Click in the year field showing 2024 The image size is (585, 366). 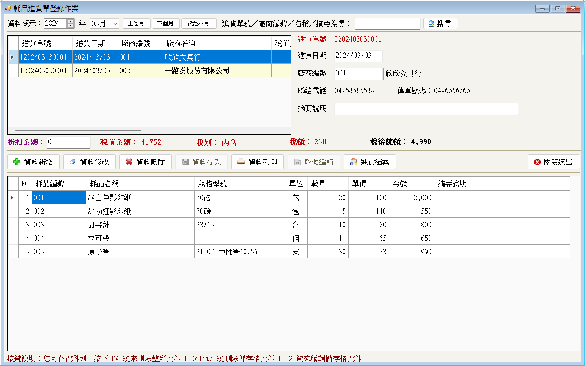[55, 23]
